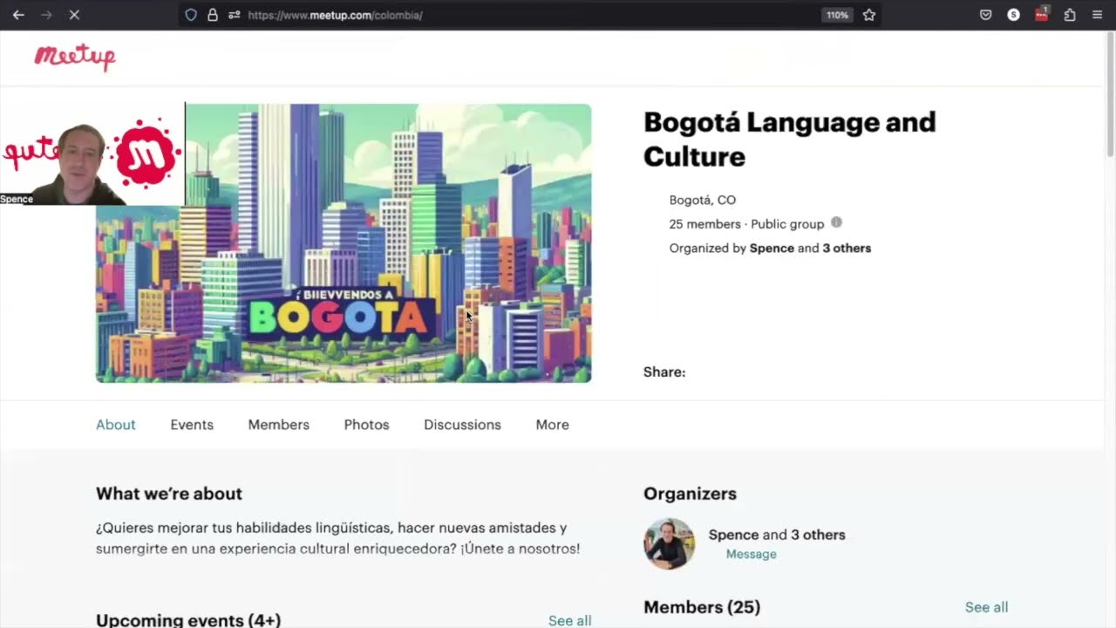Screen dimensions: 1116x628
Task: Click the ¿Quieres mejorar tus habilidades description text
Action: point(338,538)
